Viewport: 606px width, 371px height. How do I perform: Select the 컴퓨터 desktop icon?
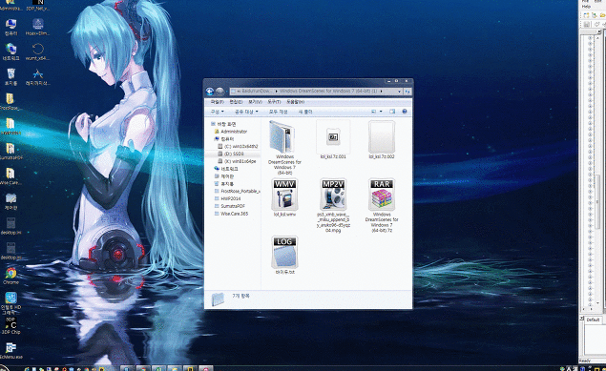click(10, 27)
